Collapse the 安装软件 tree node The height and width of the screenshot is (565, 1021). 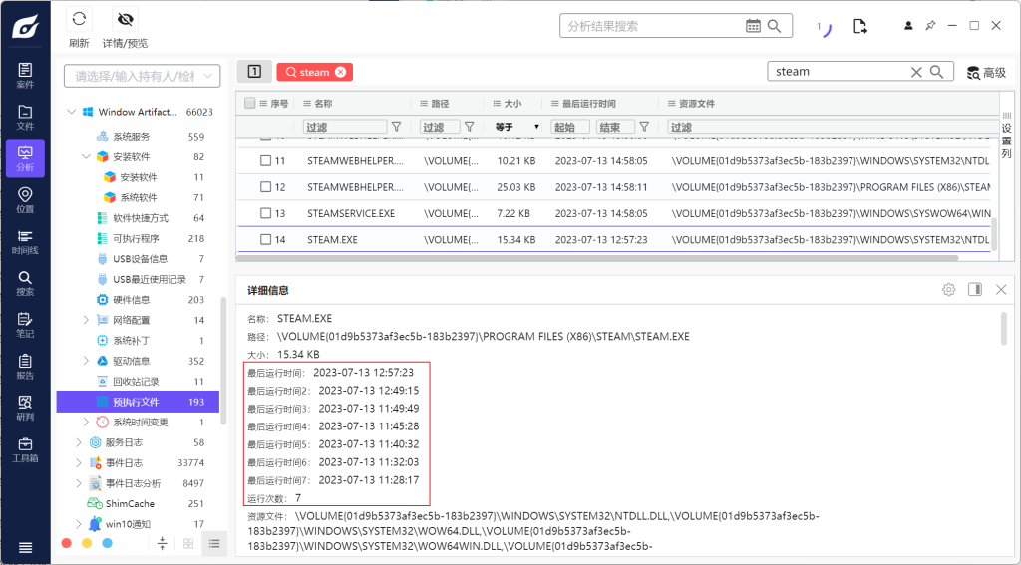pyautogui.click(x=86, y=156)
